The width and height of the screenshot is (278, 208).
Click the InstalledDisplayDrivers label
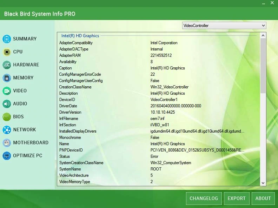(78, 131)
